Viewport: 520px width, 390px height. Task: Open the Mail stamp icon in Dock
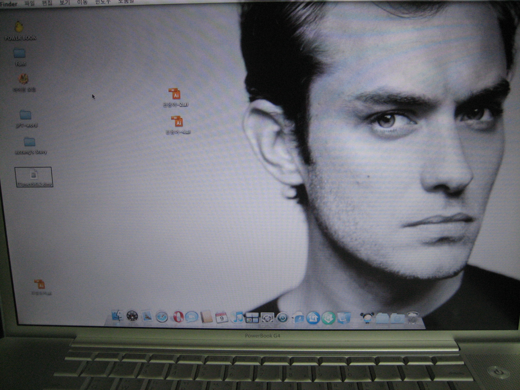[x=147, y=317]
